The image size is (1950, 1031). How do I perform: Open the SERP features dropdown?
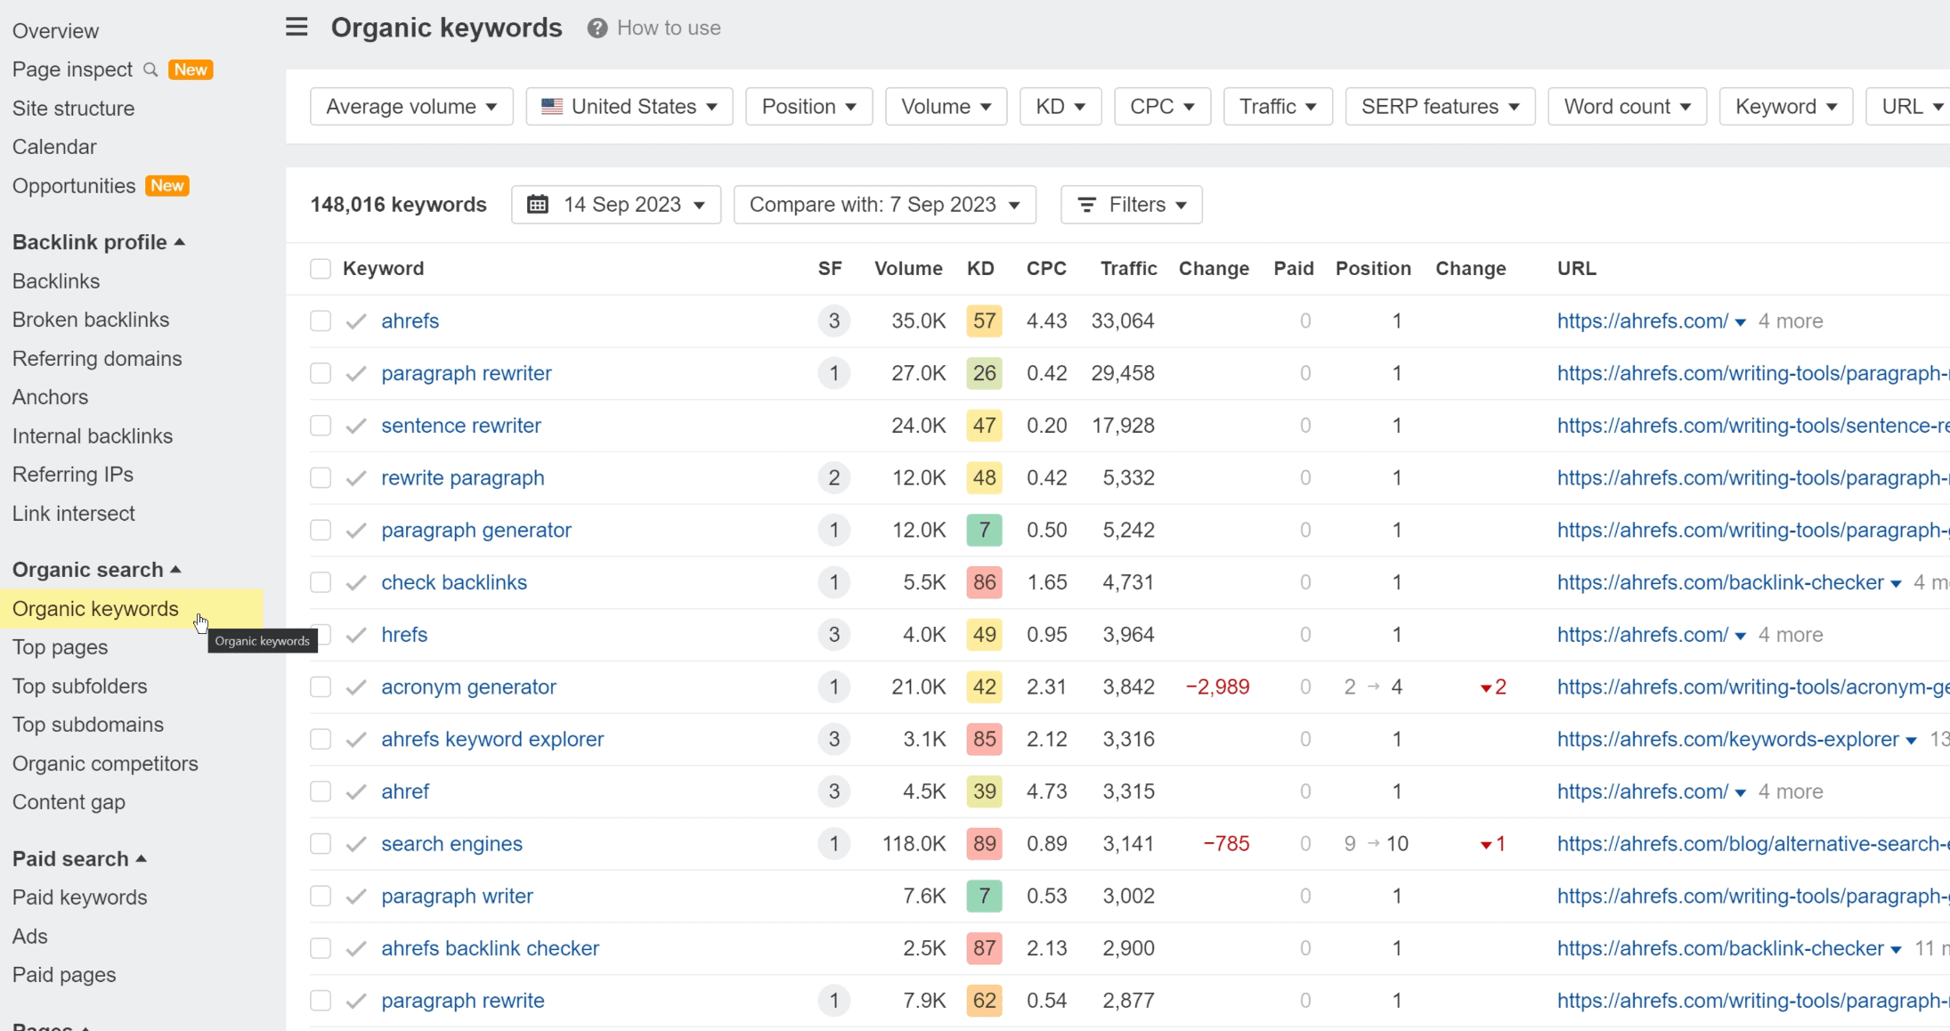(1440, 107)
